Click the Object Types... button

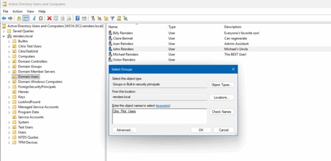click(x=222, y=85)
